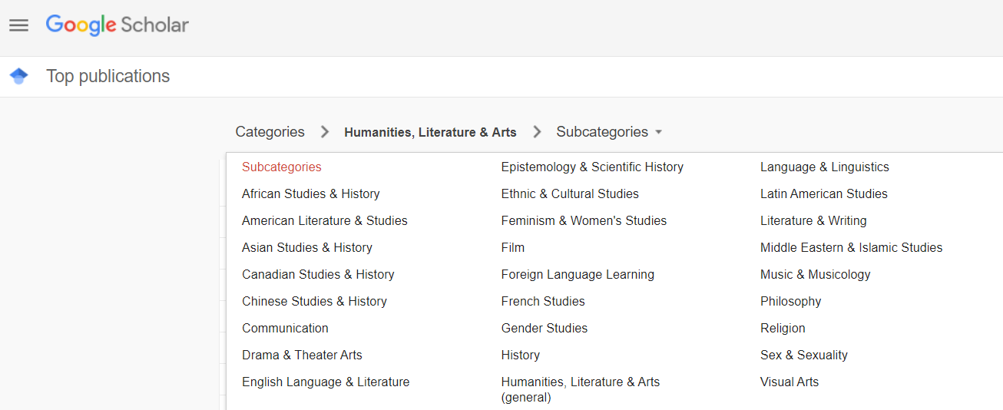Click the blue Scholar graduation cap icon
The height and width of the screenshot is (410, 1003).
pyautogui.click(x=19, y=76)
